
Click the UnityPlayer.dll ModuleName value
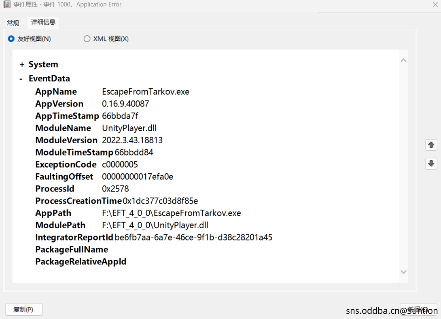click(129, 128)
